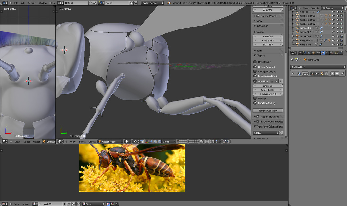Open the Add menu in info header
This screenshot has height=206, width=347.
click(x=23, y=3)
